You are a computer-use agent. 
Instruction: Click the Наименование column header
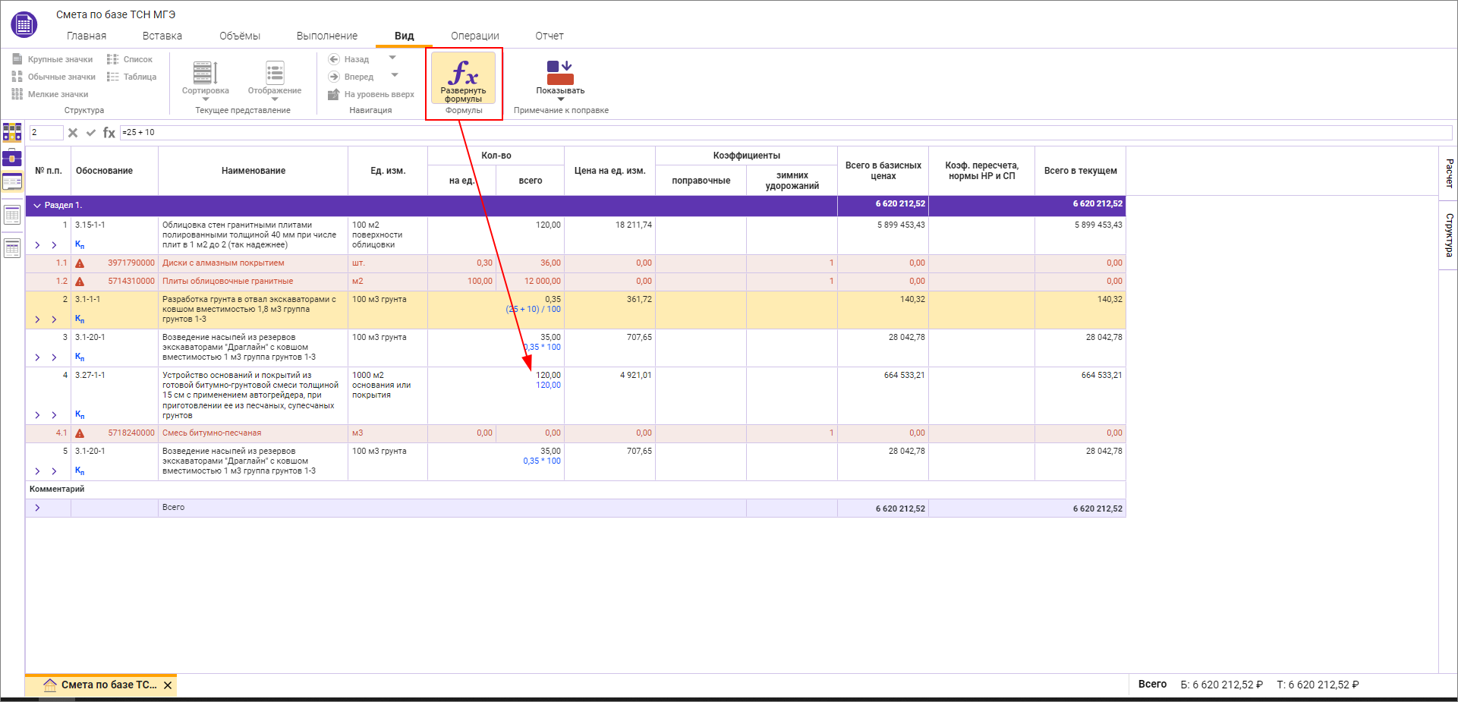[253, 171]
